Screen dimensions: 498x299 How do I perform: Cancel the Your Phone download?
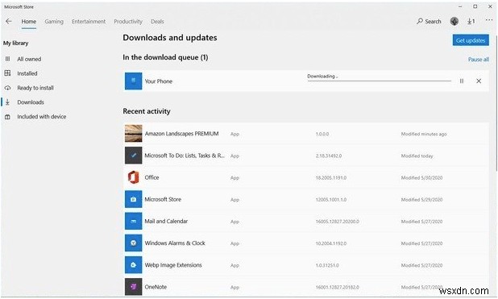(x=479, y=81)
